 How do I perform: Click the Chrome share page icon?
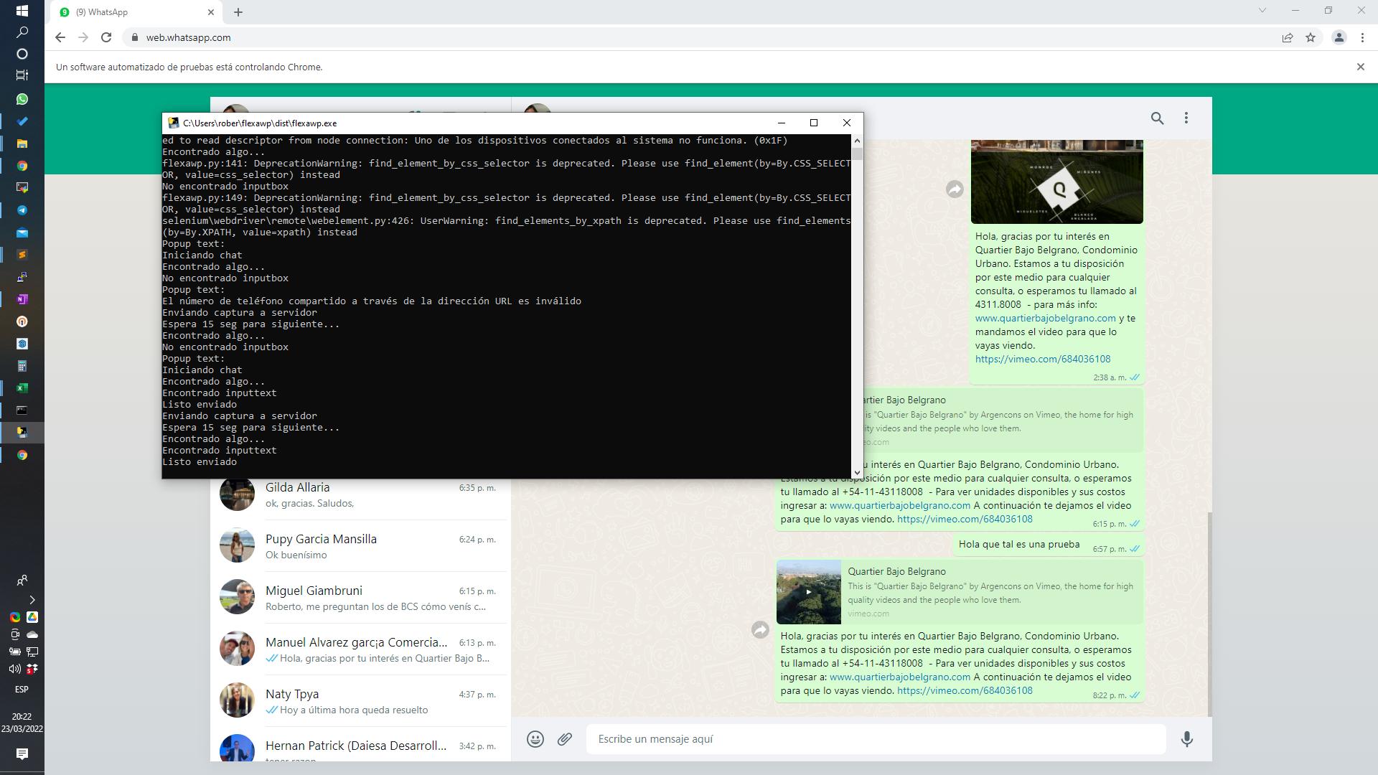[1288, 37]
